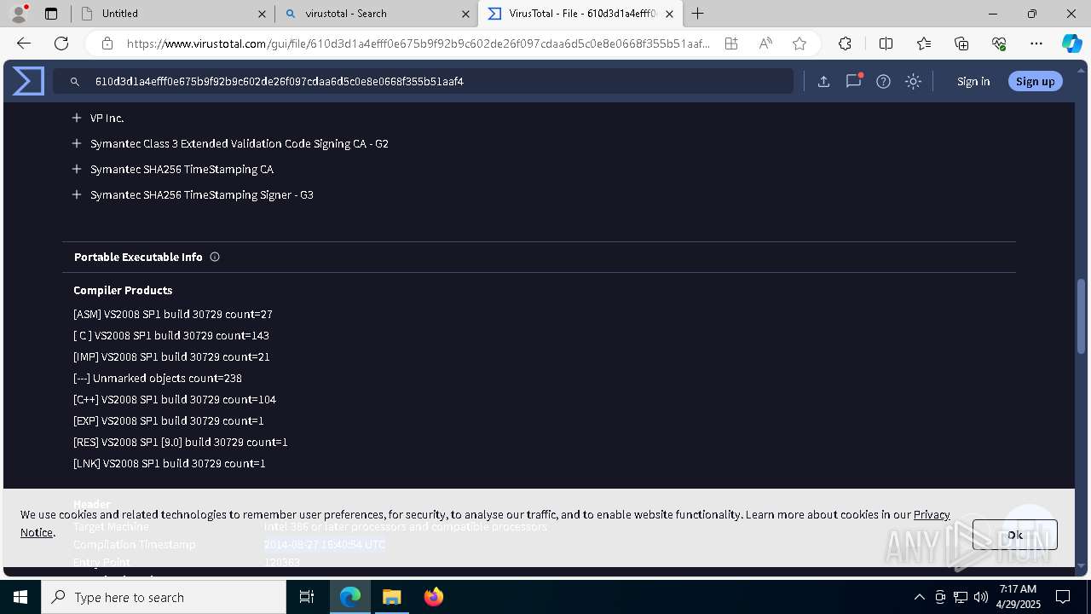The height and width of the screenshot is (614, 1091).
Task: Select the [IMP] VS2008 count=21 line
Action: click(x=171, y=356)
